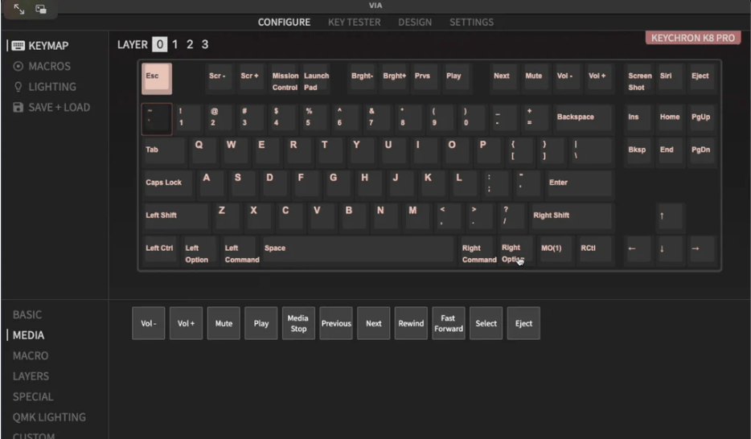Select layer 2

point(190,44)
